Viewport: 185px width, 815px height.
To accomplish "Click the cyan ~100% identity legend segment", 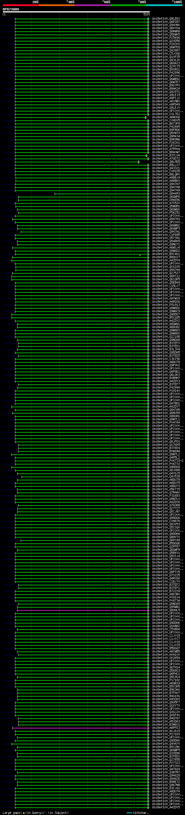I will click(x=164, y=5).
